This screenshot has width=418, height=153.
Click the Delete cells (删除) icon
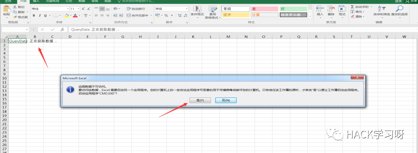point(331,9)
